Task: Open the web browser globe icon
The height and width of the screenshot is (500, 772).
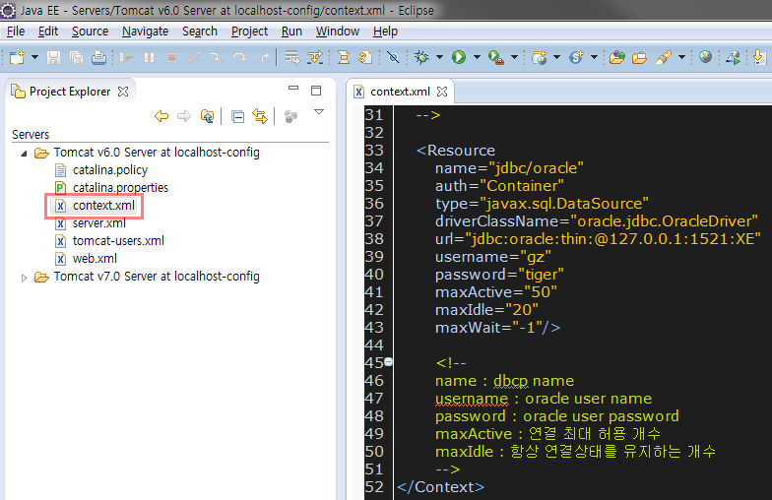Action: pyautogui.click(x=705, y=58)
